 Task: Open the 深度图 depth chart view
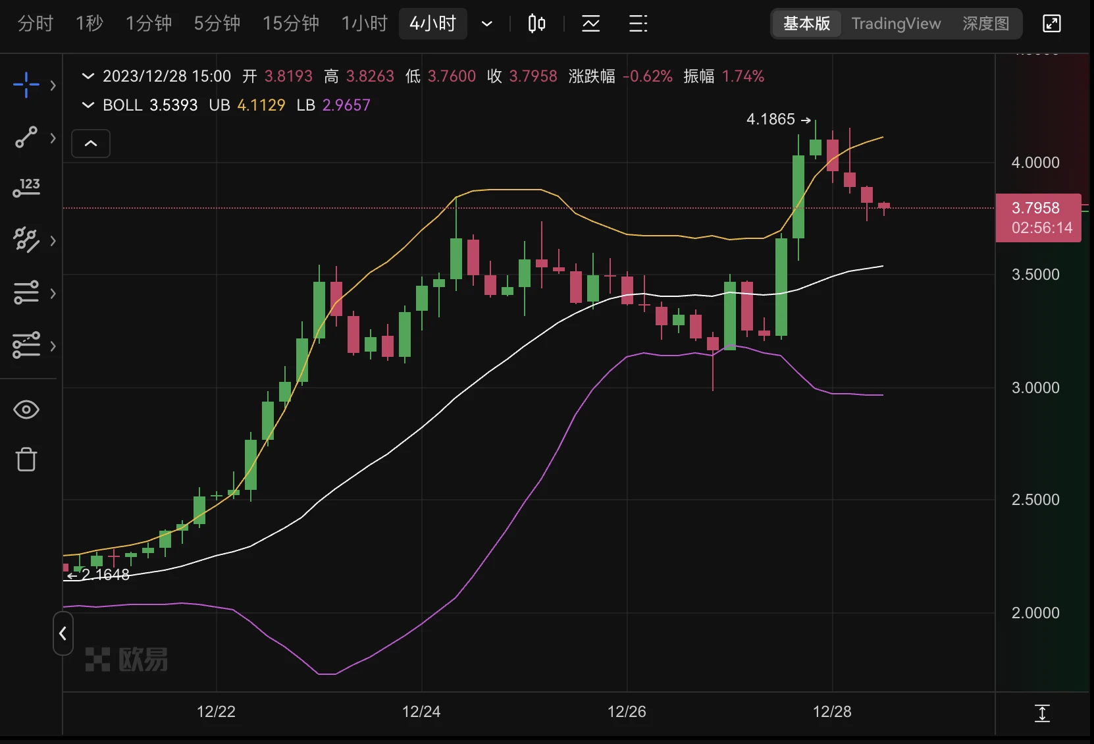coord(985,24)
